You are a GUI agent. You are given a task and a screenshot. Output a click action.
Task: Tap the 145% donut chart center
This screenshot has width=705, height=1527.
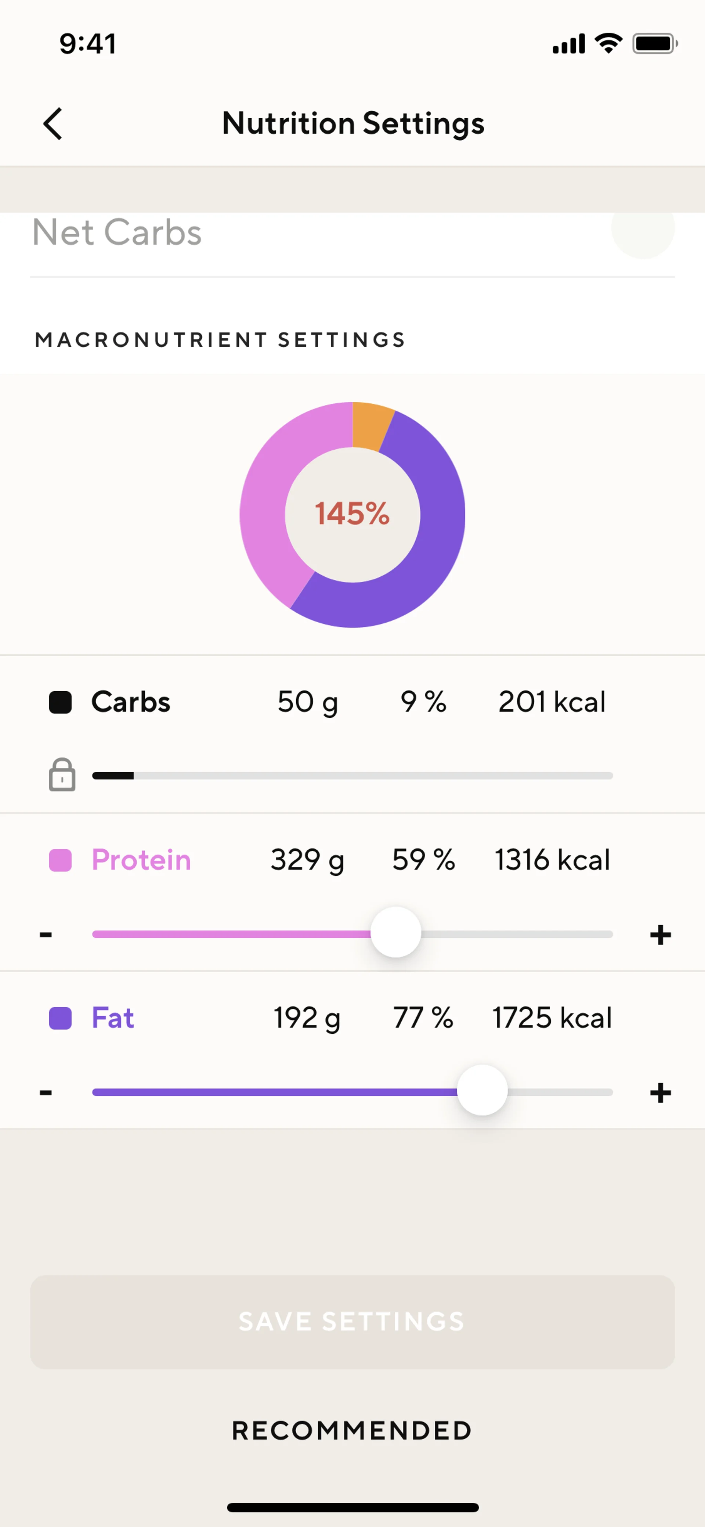coord(352,514)
